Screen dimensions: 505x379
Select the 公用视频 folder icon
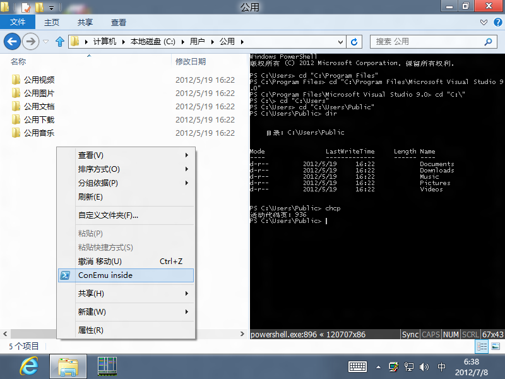[16, 80]
